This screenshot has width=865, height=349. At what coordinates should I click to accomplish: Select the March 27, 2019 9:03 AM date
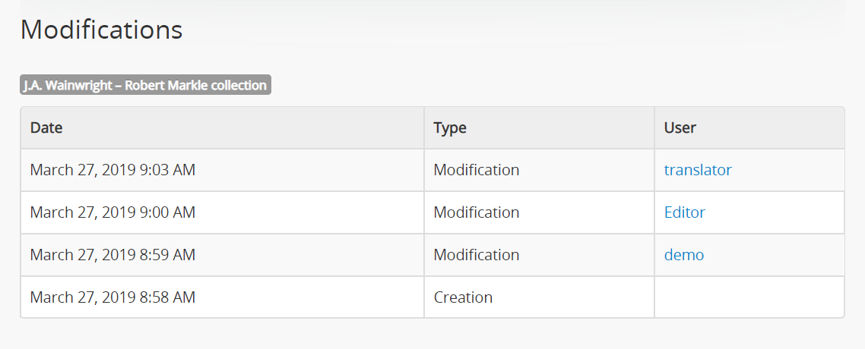click(112, 170)
